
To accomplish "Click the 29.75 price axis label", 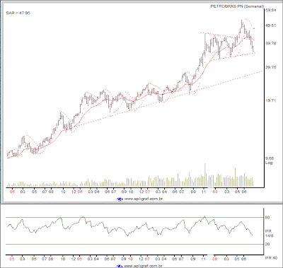I will (x=270, y=67).
